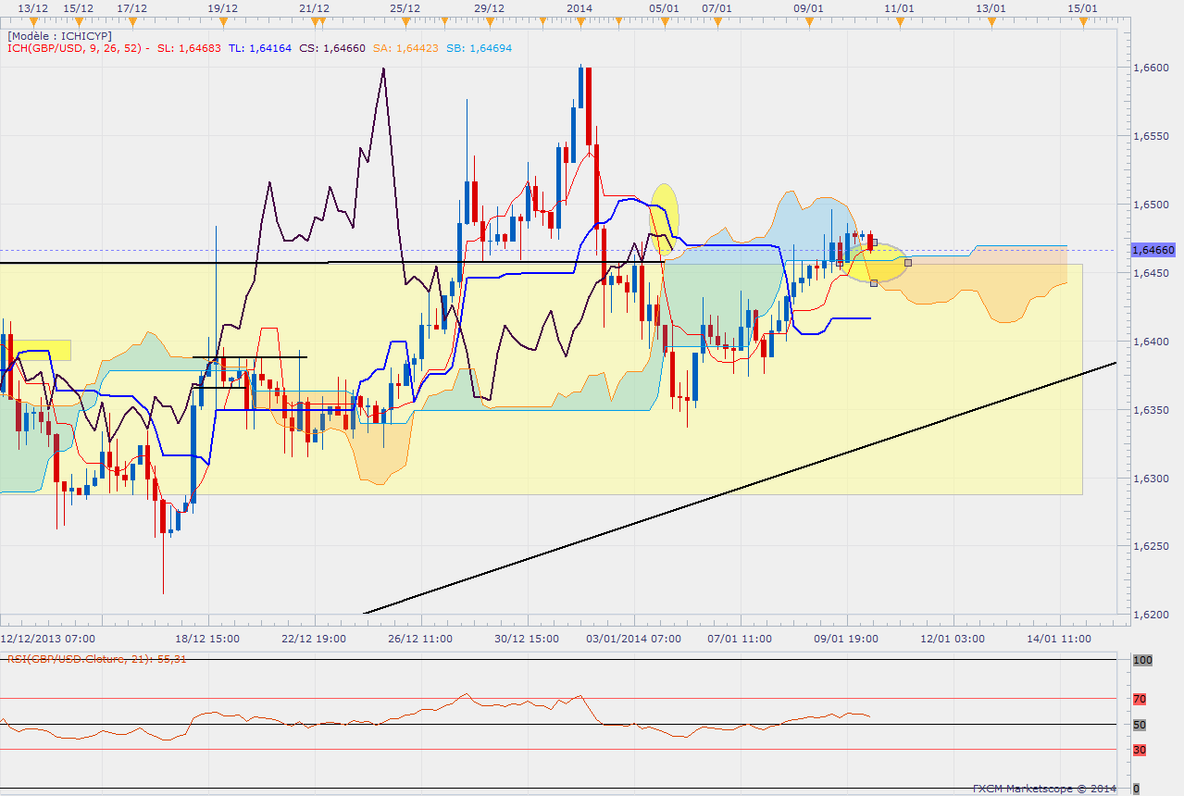Click the 1,6200 price axis label

coord(1153,615)
